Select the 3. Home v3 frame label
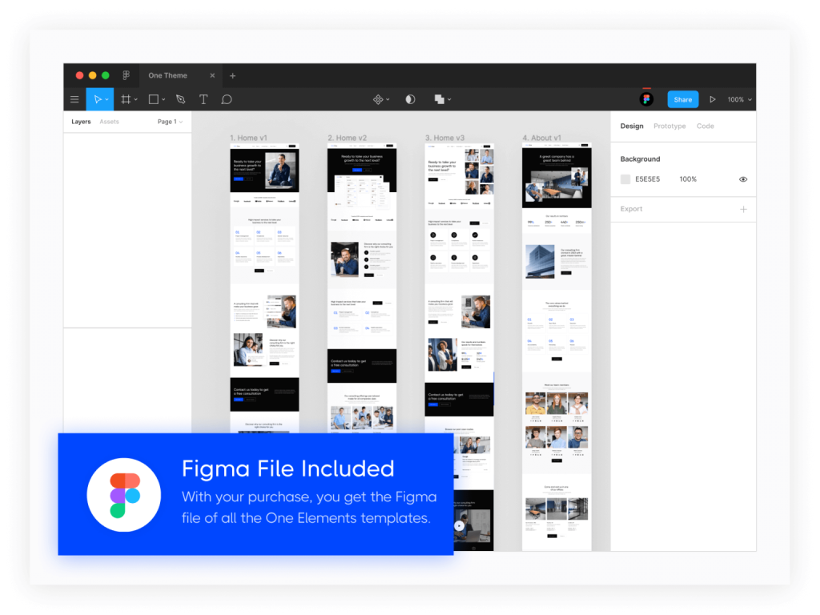Screen dimensions: 820x615 click(x=444, y=138)
